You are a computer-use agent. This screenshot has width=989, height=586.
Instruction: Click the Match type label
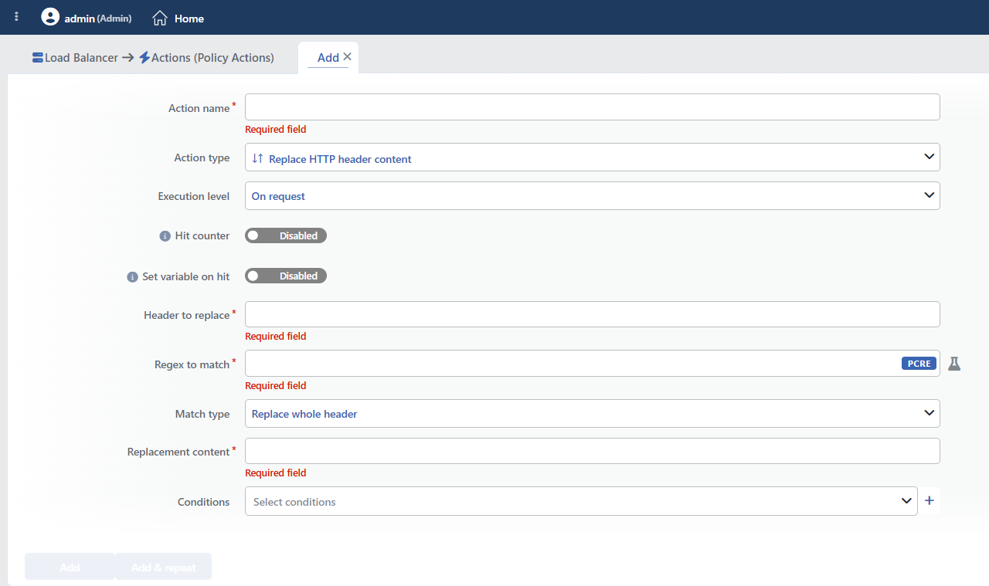tap(202, 414)
